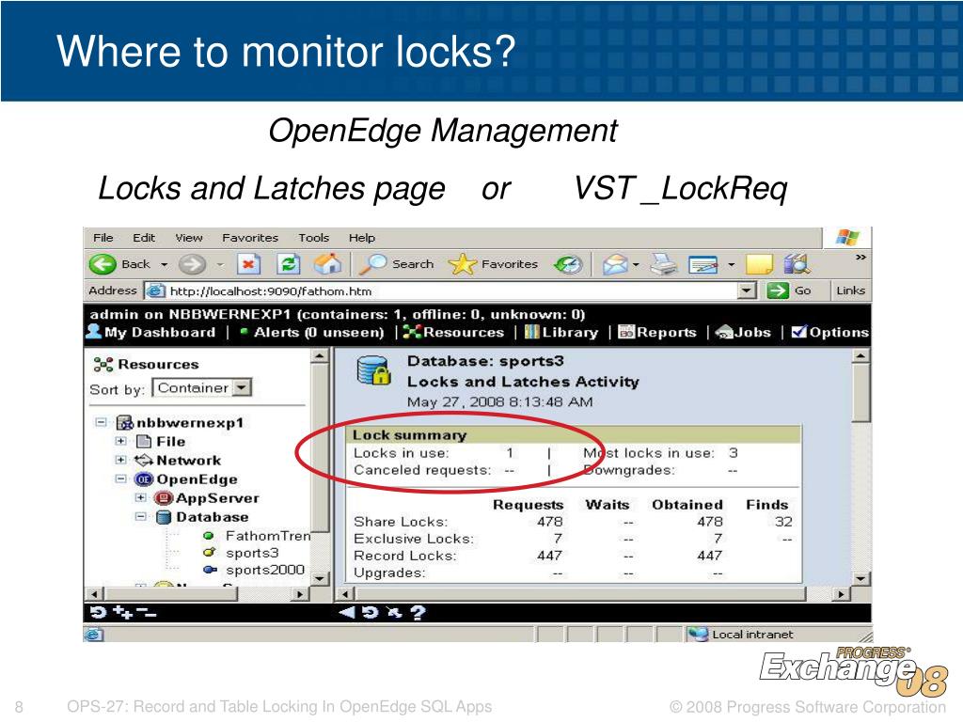Open the Jobs navigation link
This screenshot has width=963, height=722.
[x=744, y=332]
